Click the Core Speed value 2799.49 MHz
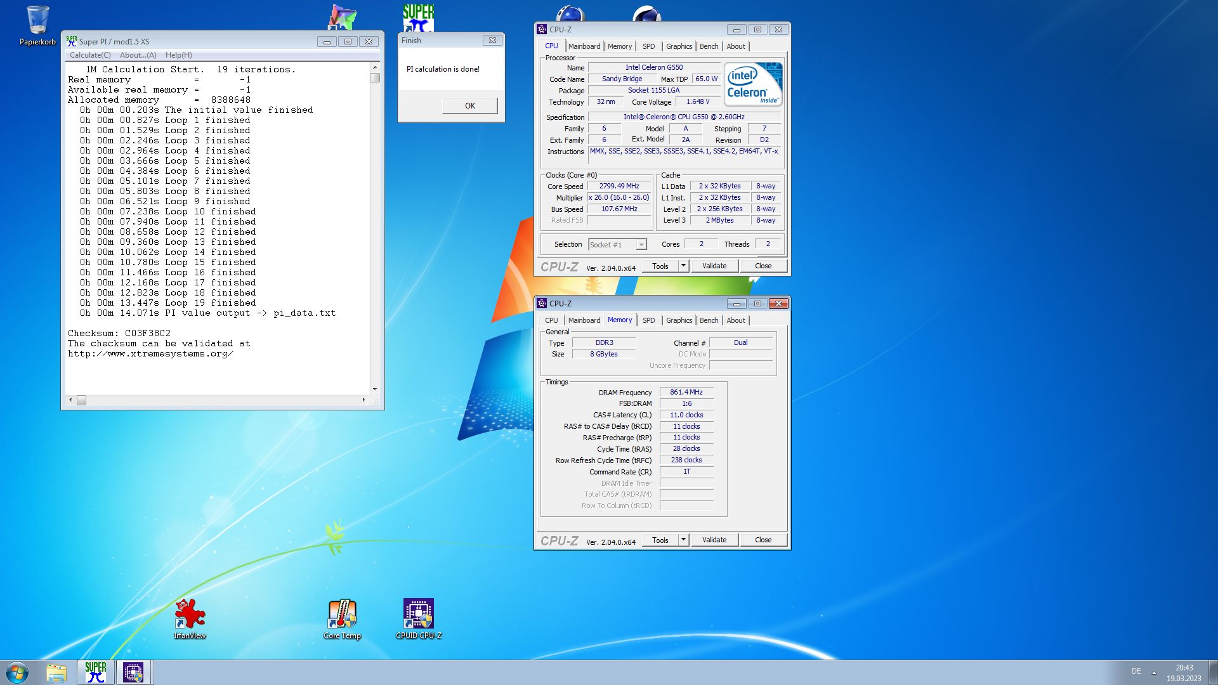 pos(619,186)
